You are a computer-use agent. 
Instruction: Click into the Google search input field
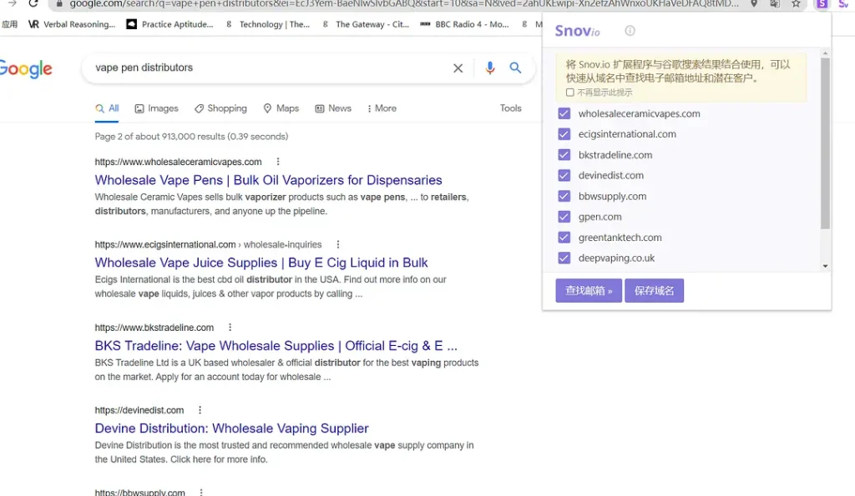pos(267,68)
